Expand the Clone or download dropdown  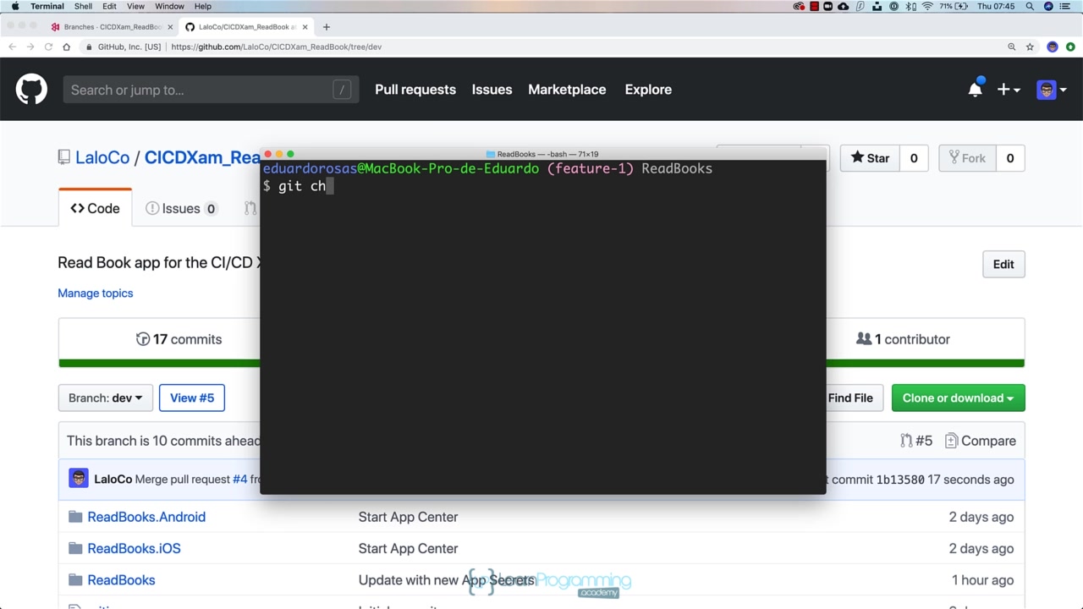(958, 398)
